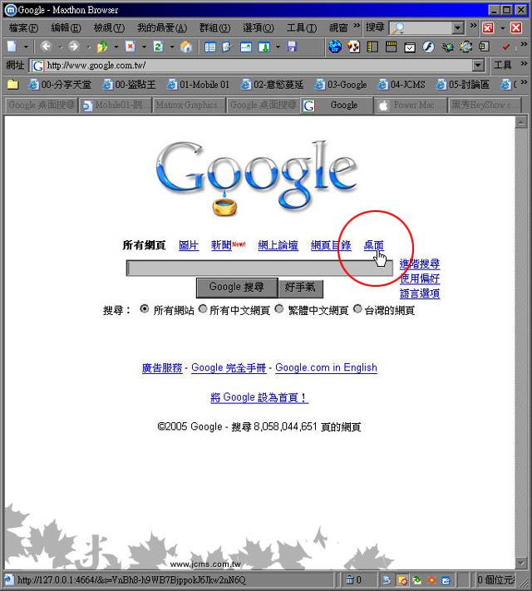Viewport: 532px width, 591px height.
Task: Stop loading with the red X page icon
Action: point(130,47)
